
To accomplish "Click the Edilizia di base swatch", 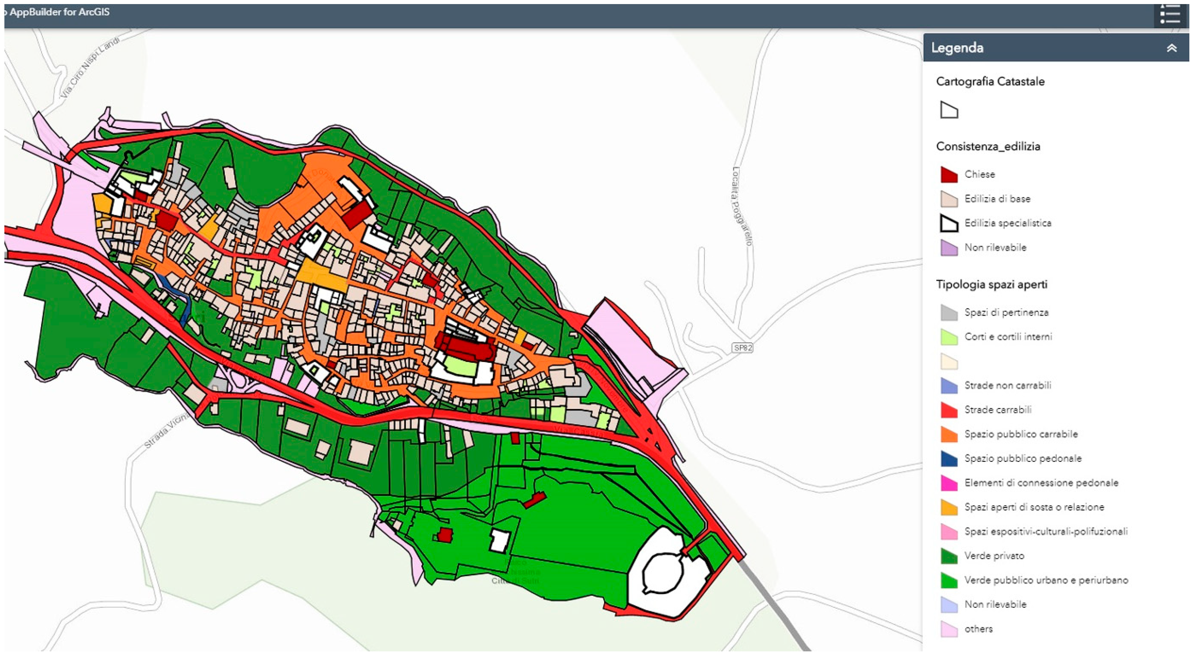I will click(949, 199).
